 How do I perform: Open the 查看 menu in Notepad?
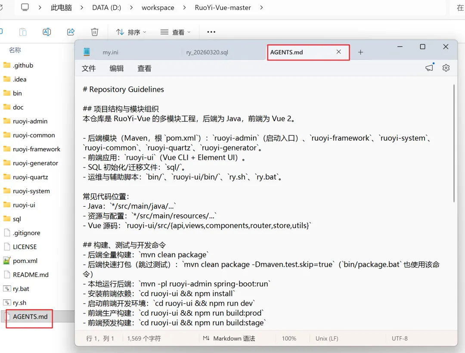[x=144, y=68]
